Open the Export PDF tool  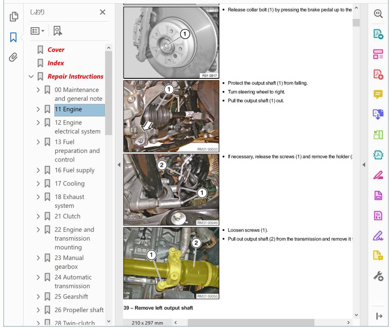pos(378,34)
